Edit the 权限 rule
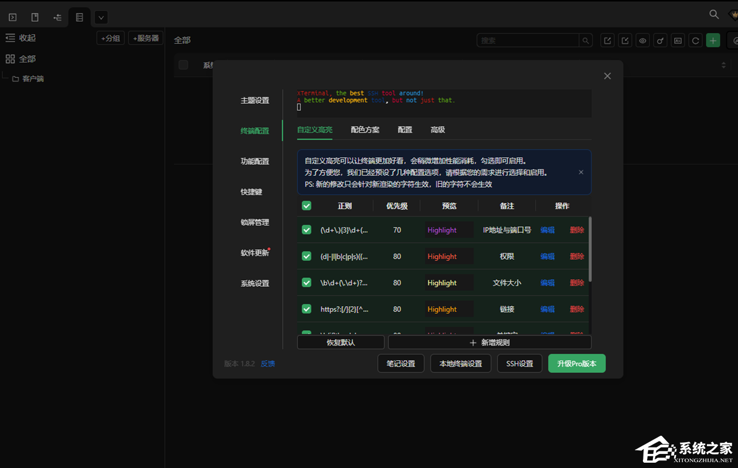The image size is (738, 468). (x=547, y=256)
